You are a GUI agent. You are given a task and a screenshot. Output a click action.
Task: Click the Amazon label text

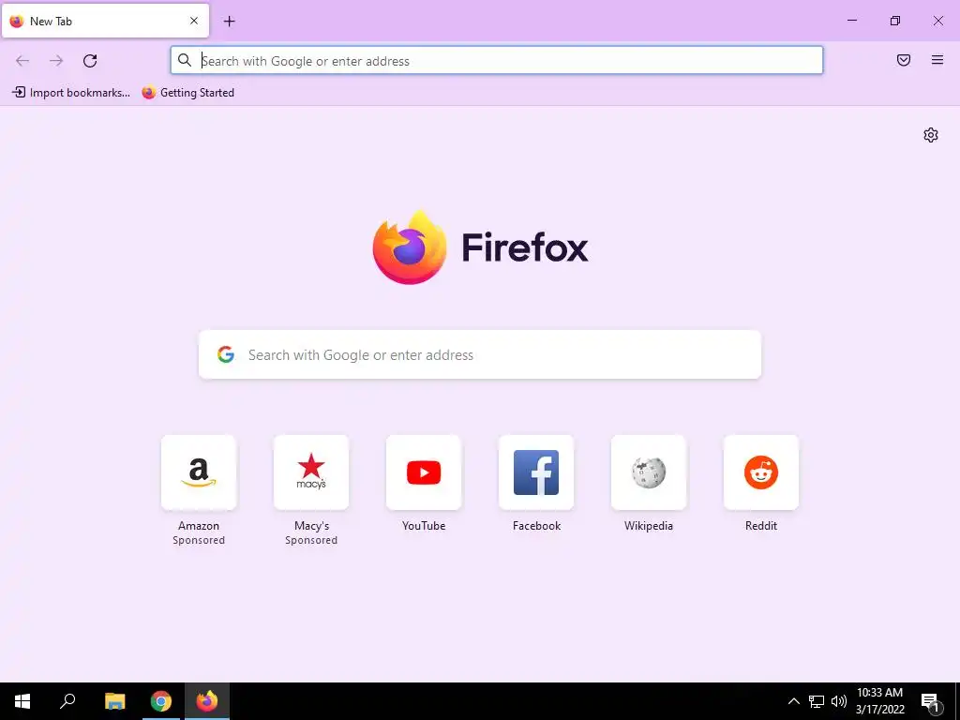point(199,526)
